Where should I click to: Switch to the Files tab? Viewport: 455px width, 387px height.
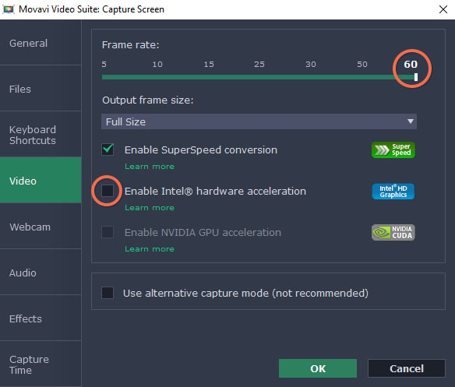pos(41,89)
